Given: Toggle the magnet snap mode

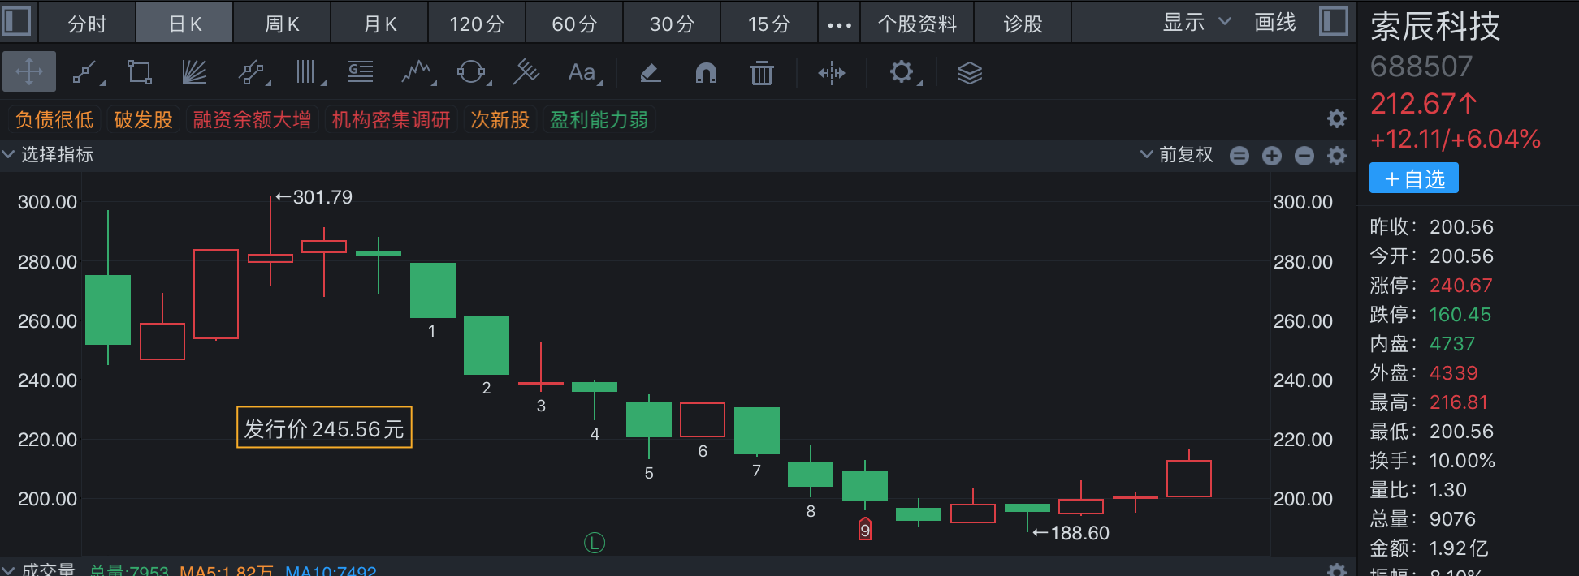Looking at the screenshot, I should point(706,73).
